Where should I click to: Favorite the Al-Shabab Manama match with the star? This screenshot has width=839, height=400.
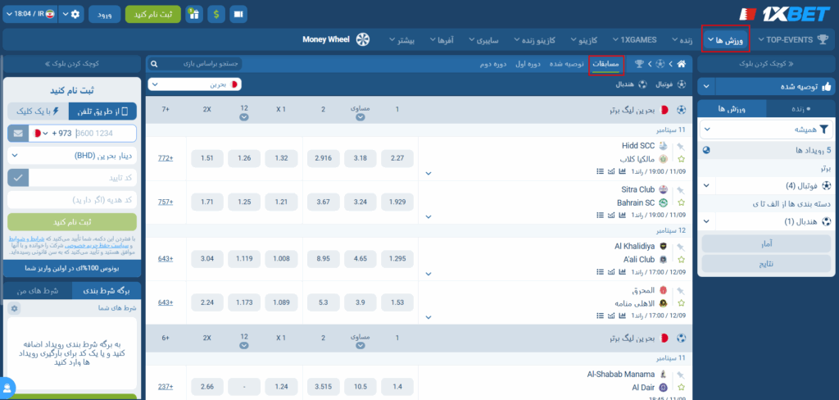681,387
